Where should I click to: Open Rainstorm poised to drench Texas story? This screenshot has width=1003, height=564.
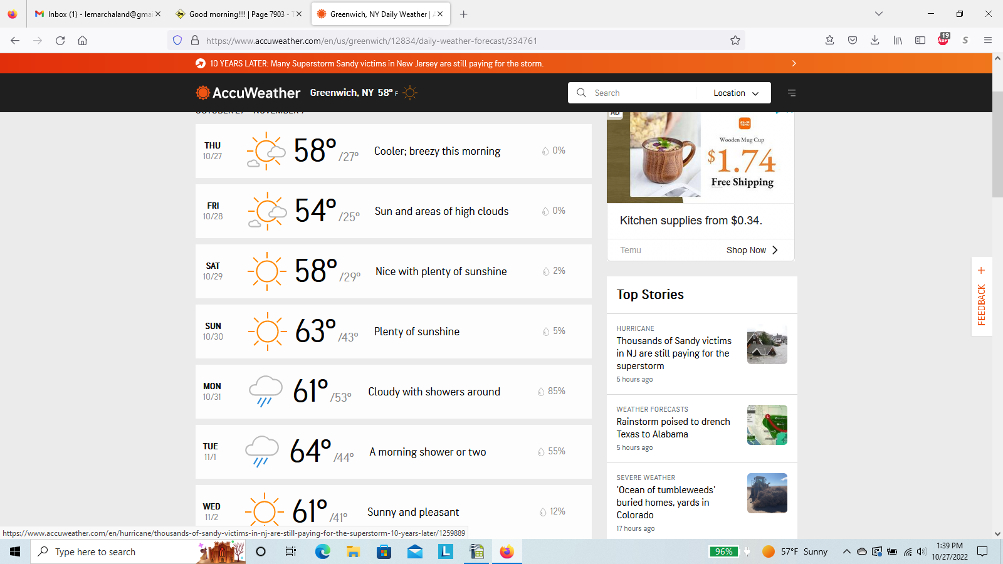[673, 428]
